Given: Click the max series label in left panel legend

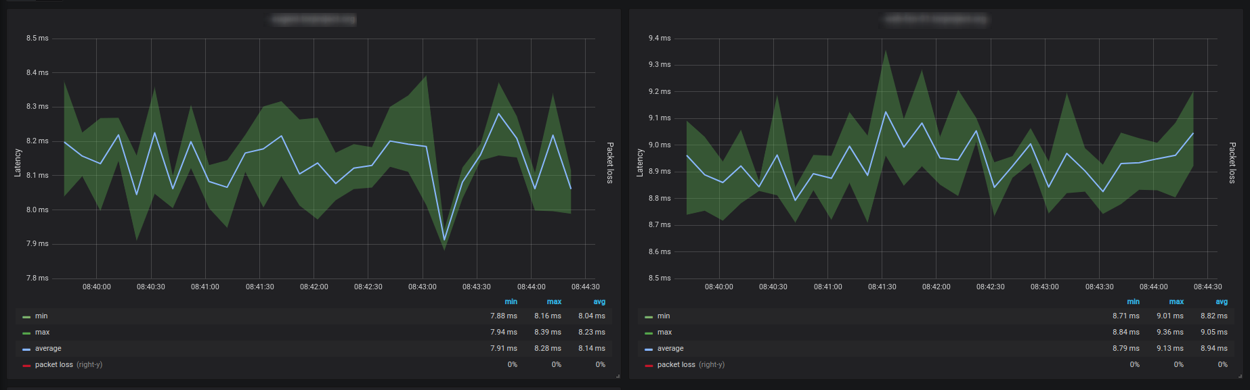Looking at the screenshot, I should [42, 332].
